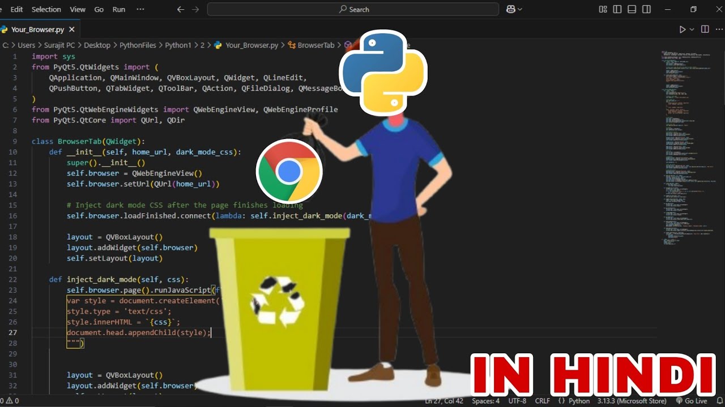
Task: Click 'super().__init__()' on line 11
Action: [106, 163]
